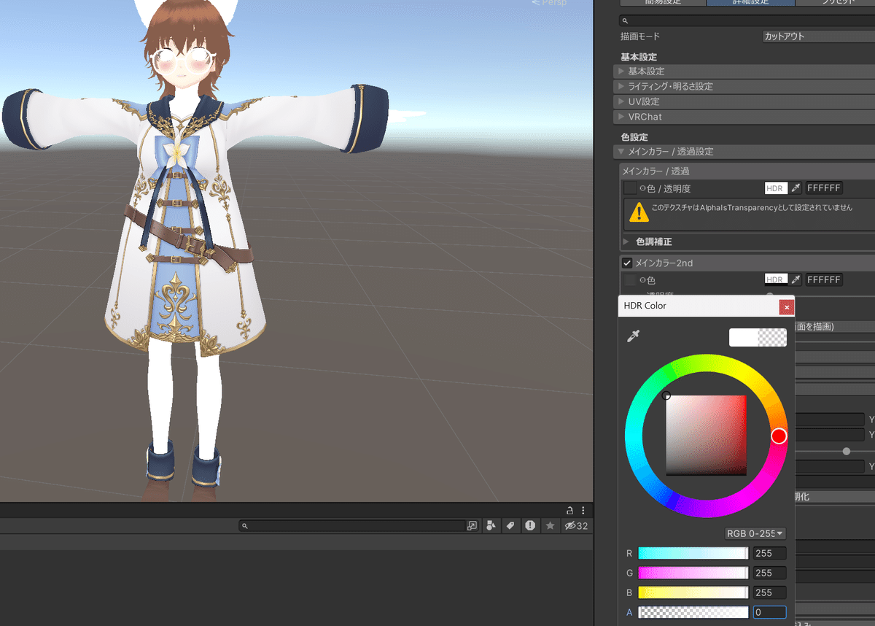Screen dimensions: 875x626
Task: Click the A alpha channel slider
Action: (x=693, y=612)
